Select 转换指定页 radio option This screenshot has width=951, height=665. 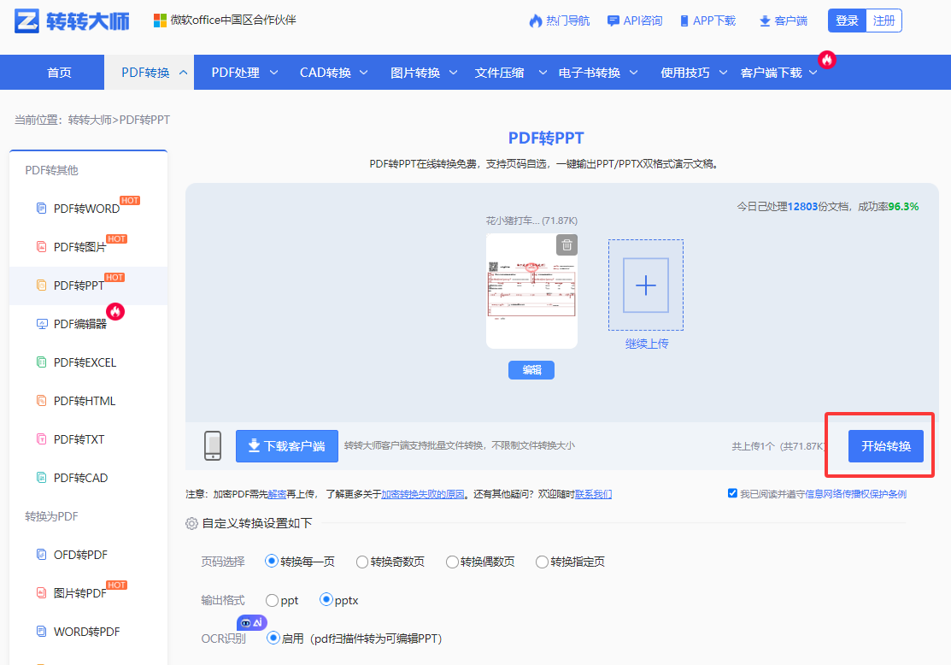tap(542, 562)
